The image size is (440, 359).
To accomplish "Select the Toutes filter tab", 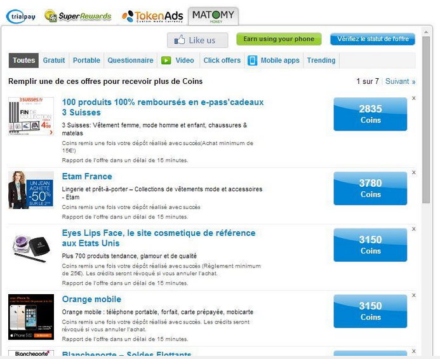I will (23, 60).
